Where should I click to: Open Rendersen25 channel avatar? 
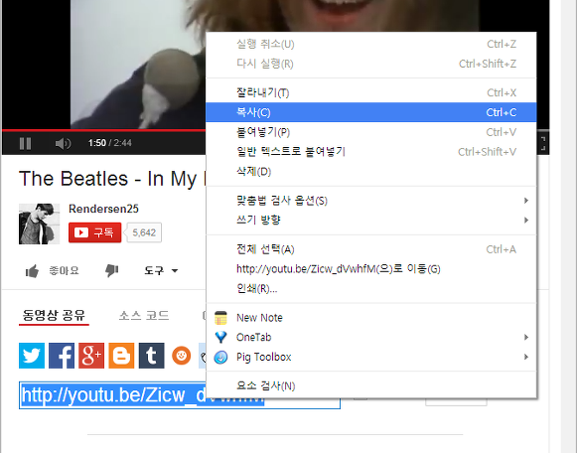pyautogui.click(x=39, y=224)
